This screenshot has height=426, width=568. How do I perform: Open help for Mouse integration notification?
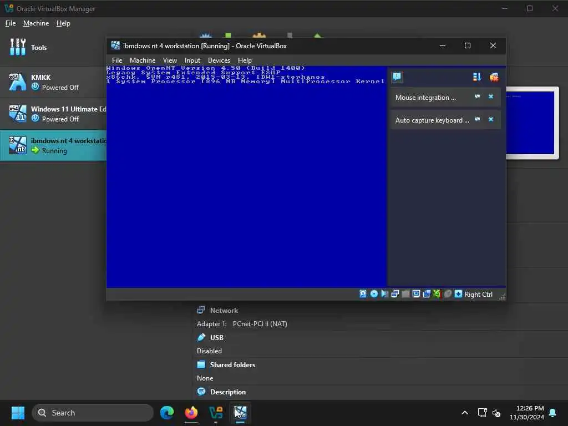coord(478,97)
